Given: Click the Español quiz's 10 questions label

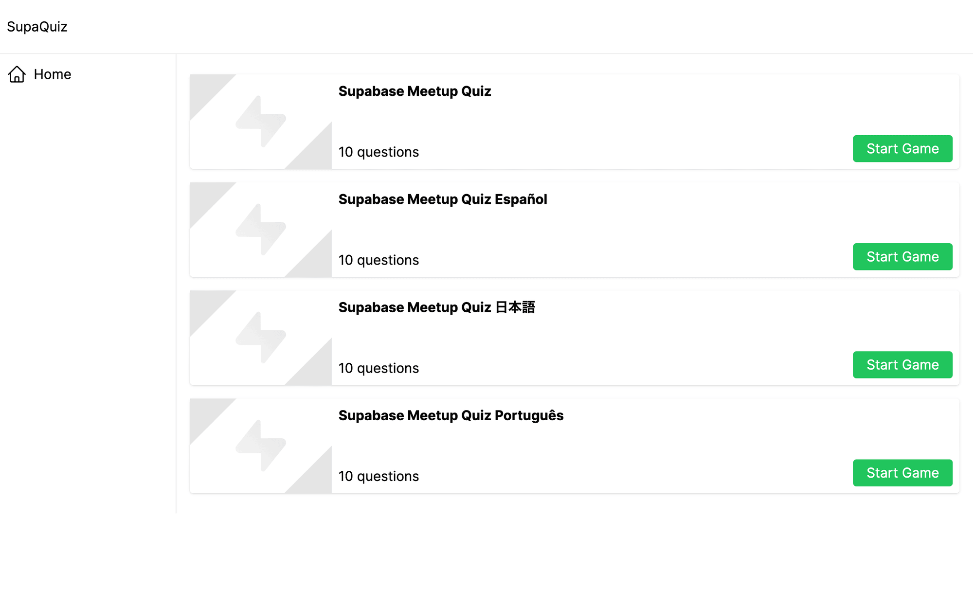Looking at the screenshot, I should [x=378, y=260].
